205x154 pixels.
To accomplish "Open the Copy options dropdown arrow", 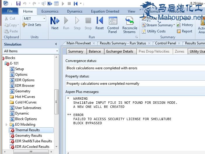I will tap(18, 25).
